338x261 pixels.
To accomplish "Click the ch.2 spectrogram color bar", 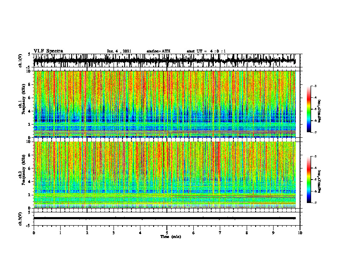I will (x=309, y=180).
